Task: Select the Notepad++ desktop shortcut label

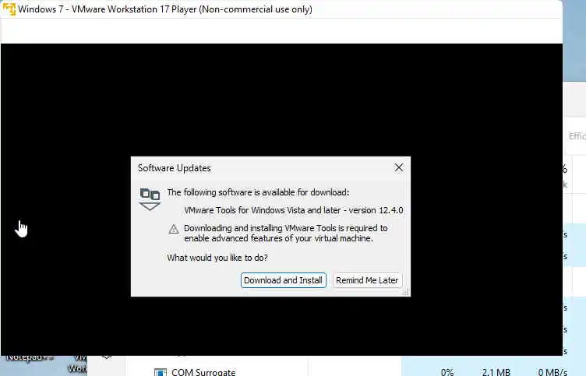Action: click(30, 357)
